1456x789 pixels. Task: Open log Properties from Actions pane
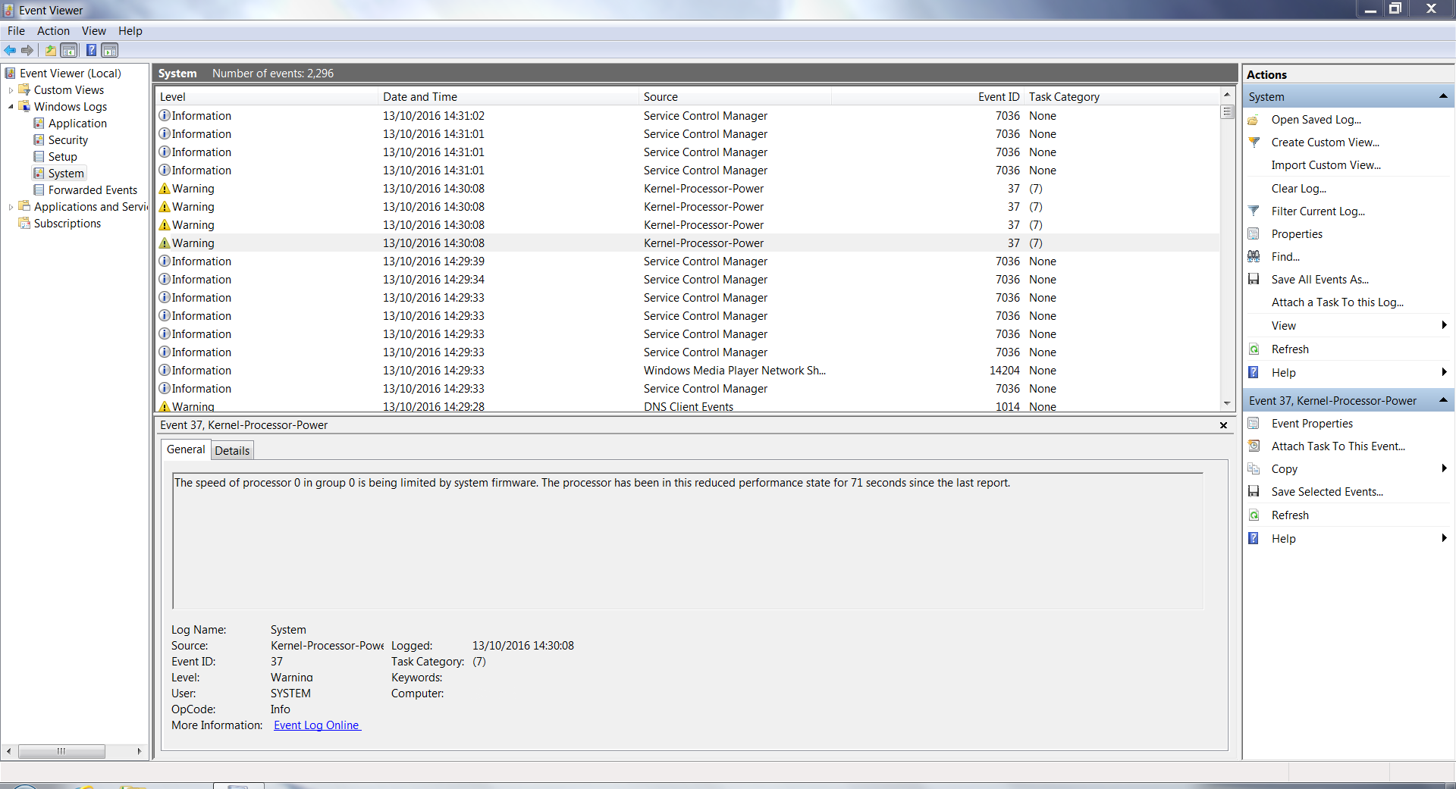tap(1297, 234)
